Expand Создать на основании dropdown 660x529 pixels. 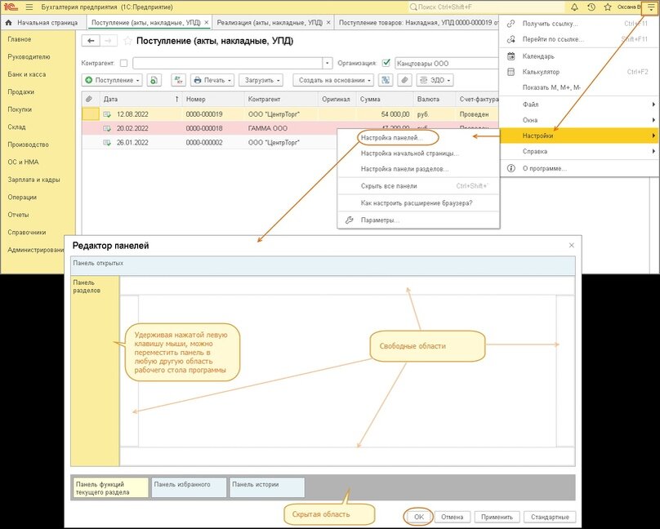coord(368,80)
